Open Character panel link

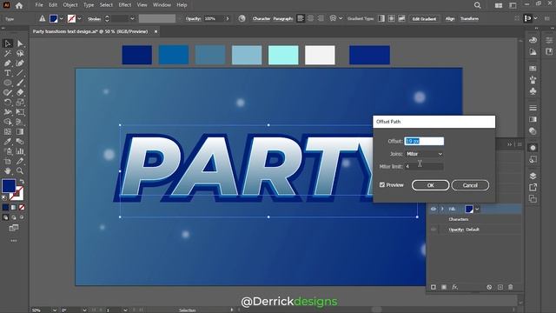261,19
